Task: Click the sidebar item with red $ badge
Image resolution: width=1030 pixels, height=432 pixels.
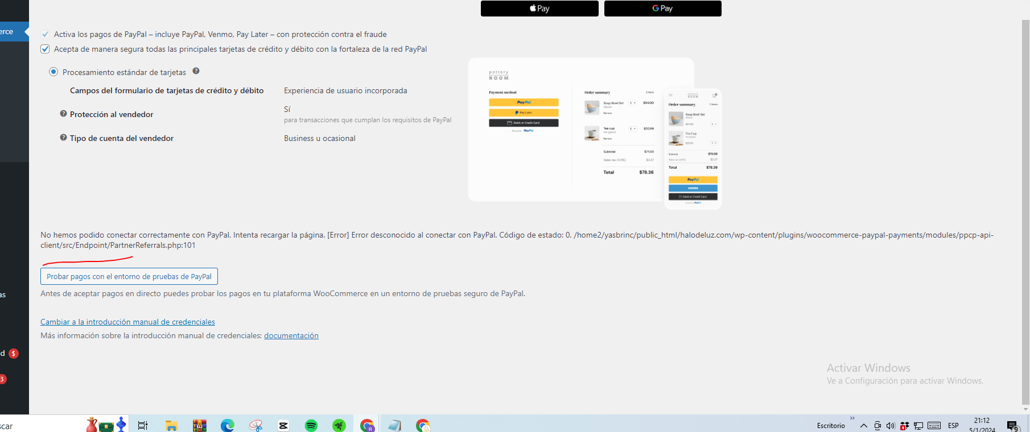Action: click(x=10, y=353)
